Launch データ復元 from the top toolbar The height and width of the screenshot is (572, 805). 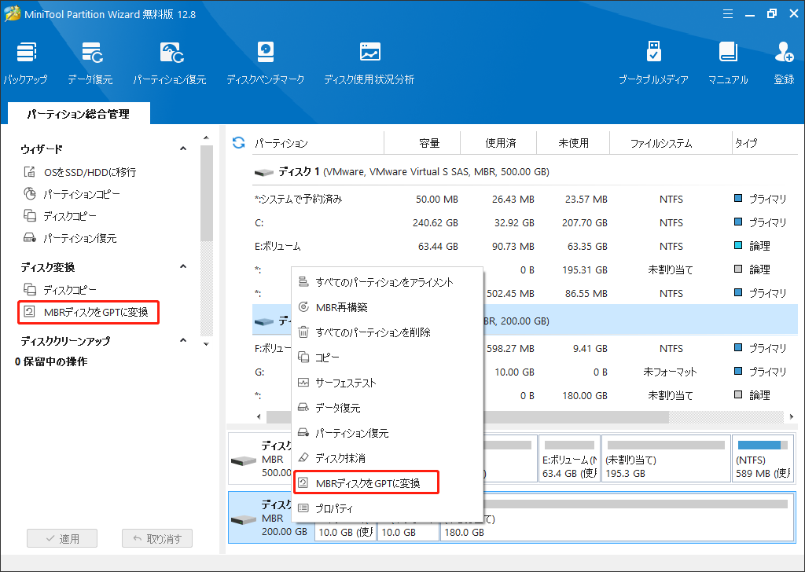click(90, 63)
